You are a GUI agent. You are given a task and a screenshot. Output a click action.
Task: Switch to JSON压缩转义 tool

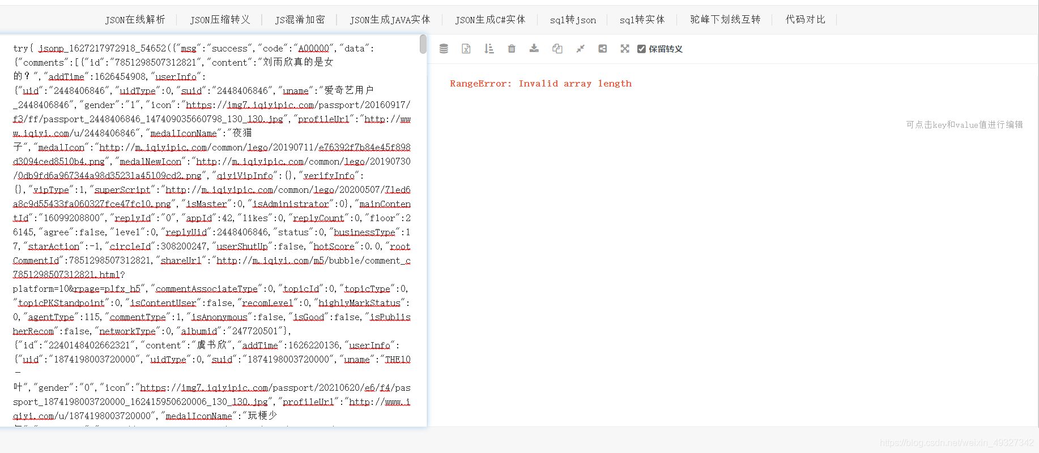pos(220,20)
